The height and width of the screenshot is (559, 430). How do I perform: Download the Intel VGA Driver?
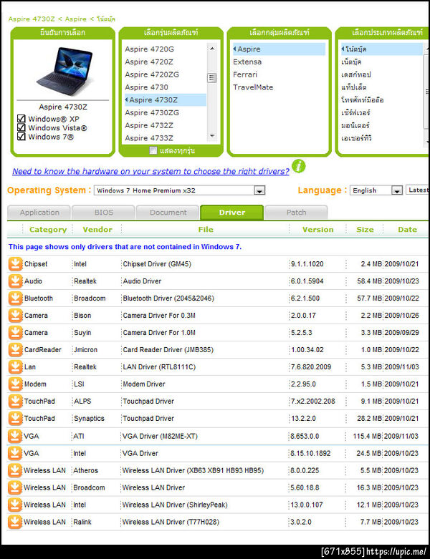(x=15, y=453)
